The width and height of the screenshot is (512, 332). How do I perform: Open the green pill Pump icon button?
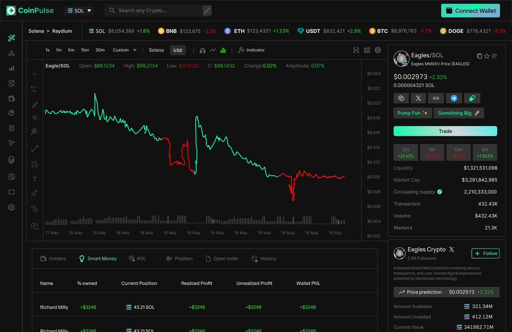[x=472, y=98]
